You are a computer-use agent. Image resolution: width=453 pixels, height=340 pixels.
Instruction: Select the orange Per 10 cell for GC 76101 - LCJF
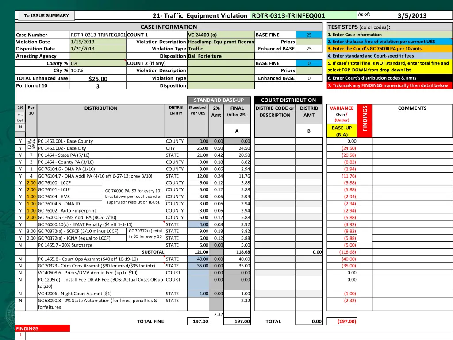[x=31, y=189]
